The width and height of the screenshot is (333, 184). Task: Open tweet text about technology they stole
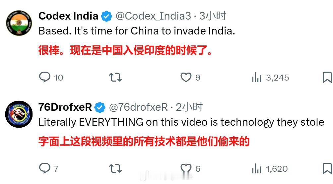click(x=181, y=122)
